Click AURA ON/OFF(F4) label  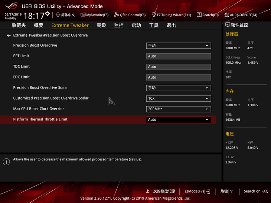point(244,15)
